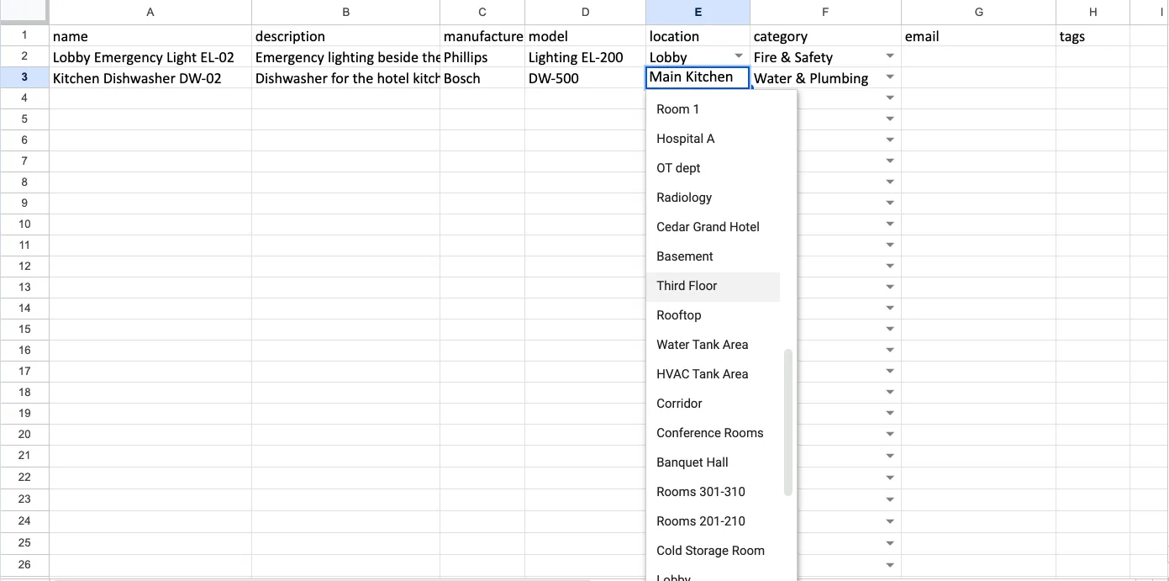Open category dropdown arrow in row 20
Screen dimensions: 1169x581
click(890, 435)
